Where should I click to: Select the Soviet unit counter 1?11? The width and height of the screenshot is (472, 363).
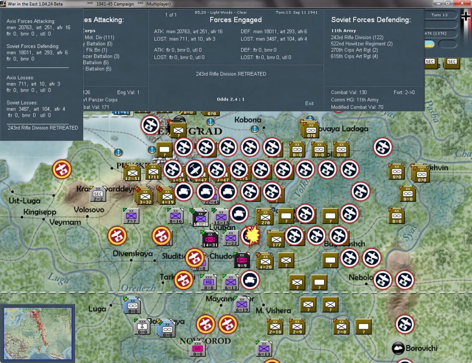click(153, 173)
